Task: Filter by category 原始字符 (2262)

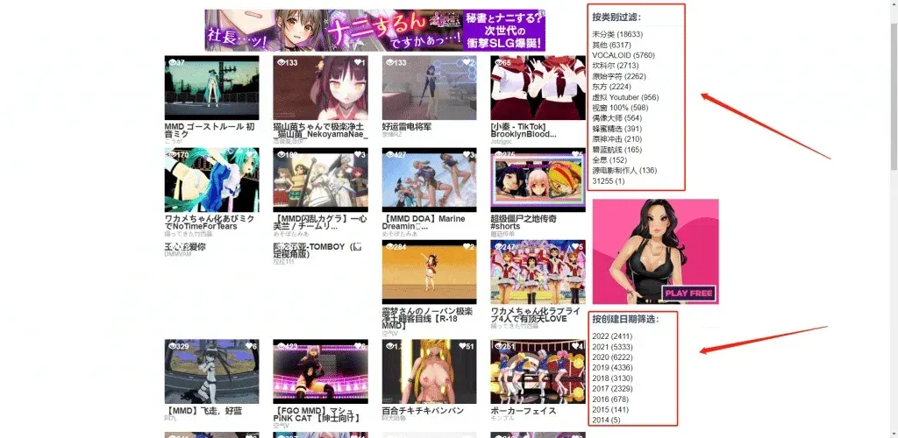Action: tap(619, 76)
